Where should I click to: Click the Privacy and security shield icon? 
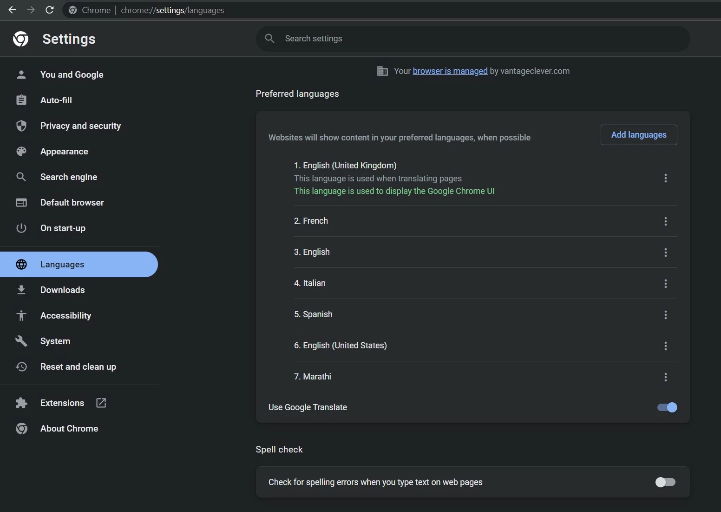click(x=21, y=126)
